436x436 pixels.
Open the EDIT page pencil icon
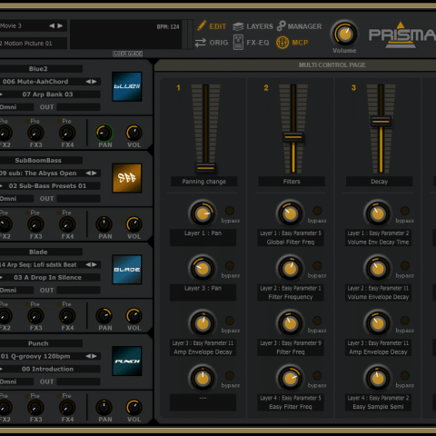tap(202, 25)
